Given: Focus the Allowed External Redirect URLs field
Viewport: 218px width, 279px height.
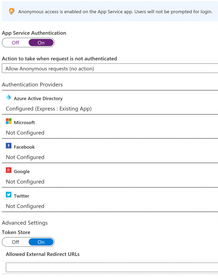Looking at the screenshot, I should tap(112, 267).
